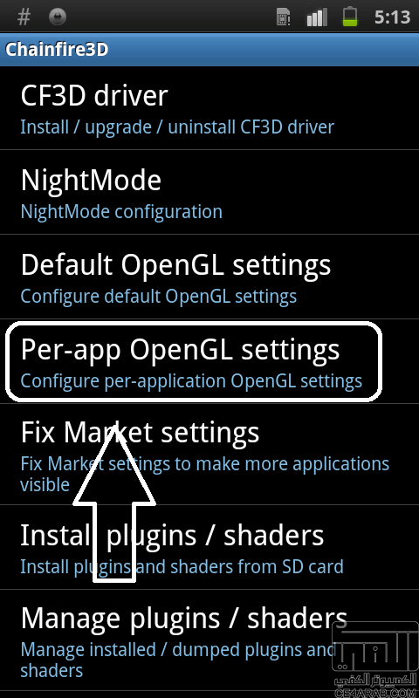Viewport: 419px width, 698px height.
Task: Tap the # superuser icon in status bar
Action: (24, 17)
